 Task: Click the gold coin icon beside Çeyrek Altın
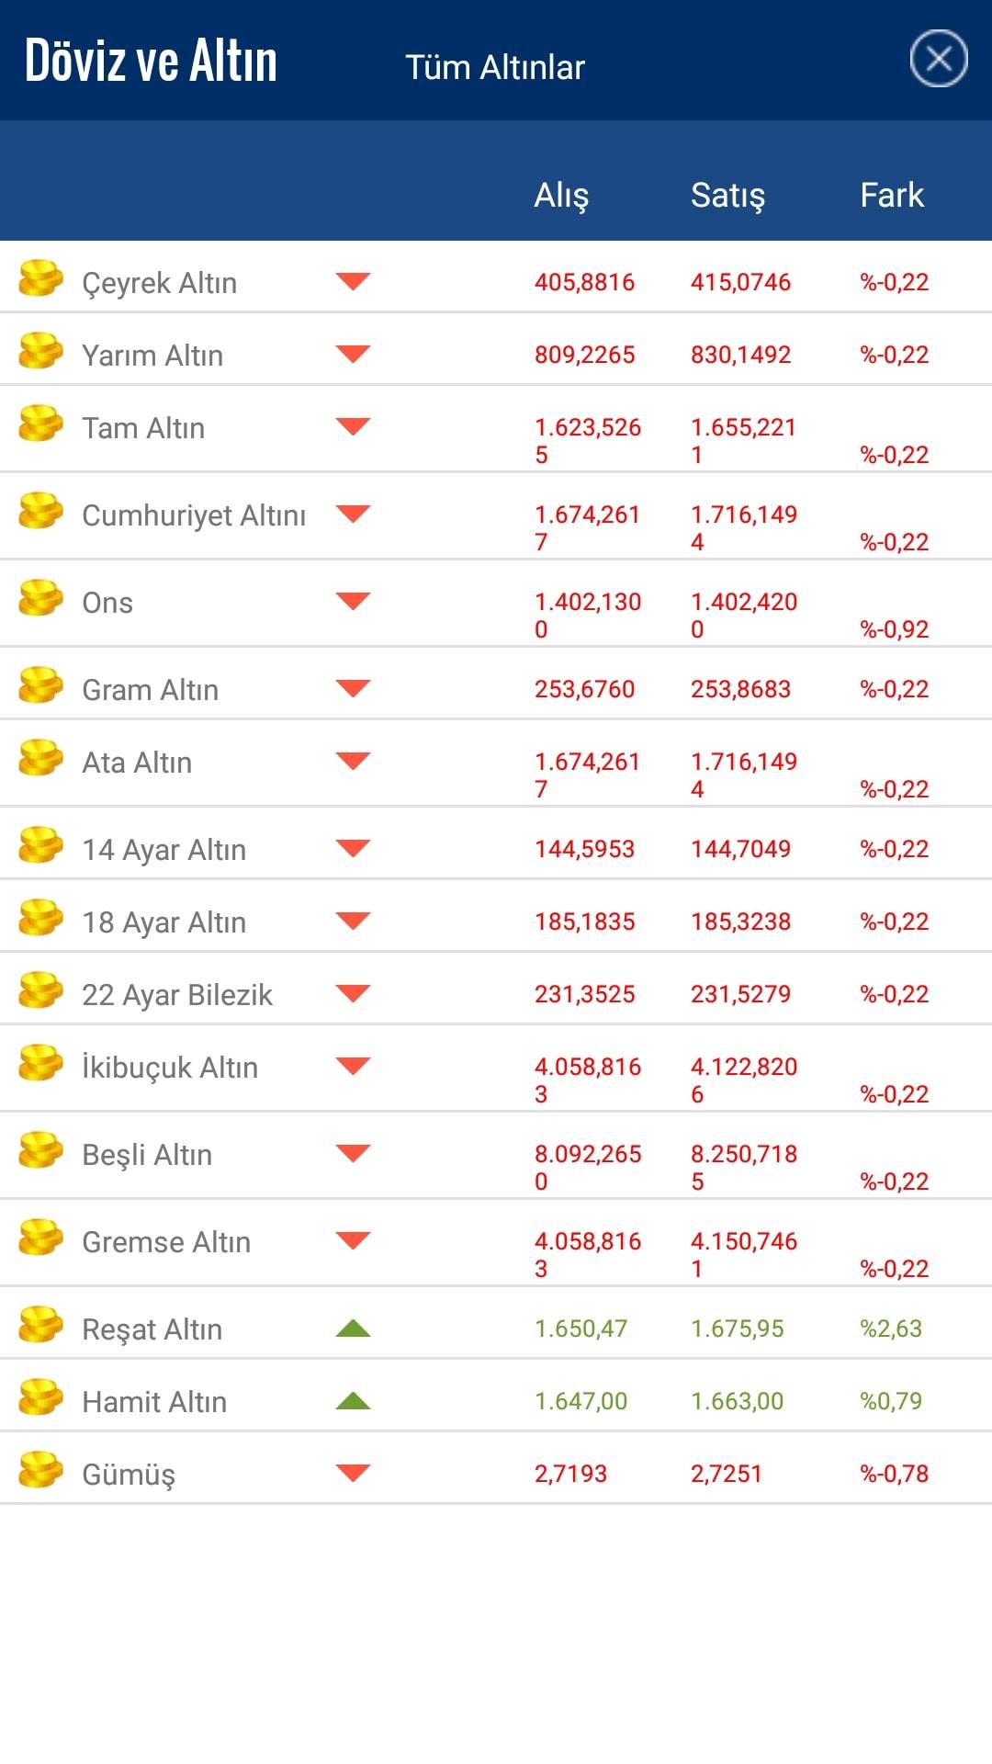click(x=40, y=277)
